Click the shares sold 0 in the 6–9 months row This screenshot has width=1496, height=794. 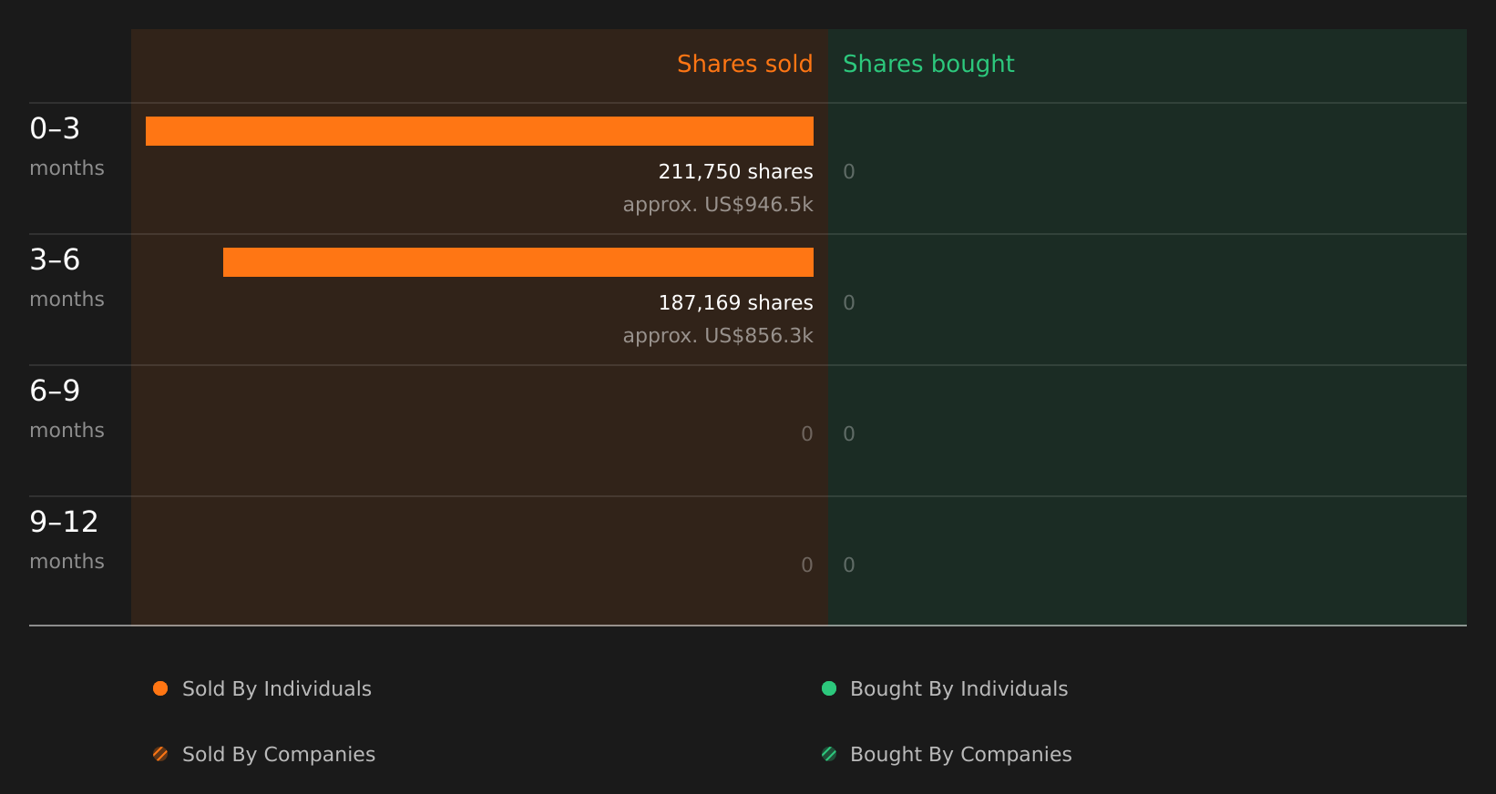point(807,434)
